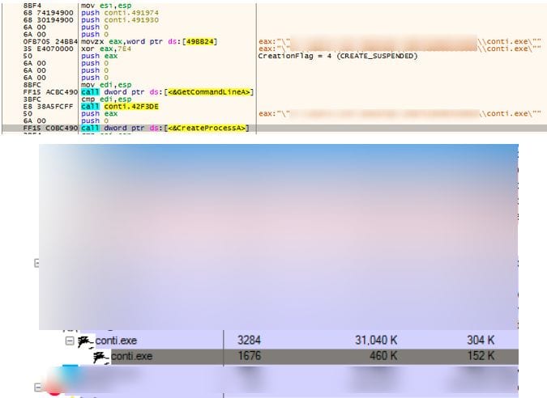
Task: Click opcode bytes FF15 ACBC490
Action: tap(50, 92)
